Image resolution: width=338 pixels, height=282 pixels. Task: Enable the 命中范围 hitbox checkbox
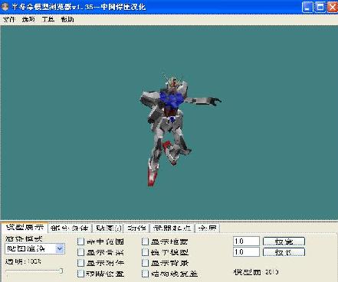(x=80, y=241)
